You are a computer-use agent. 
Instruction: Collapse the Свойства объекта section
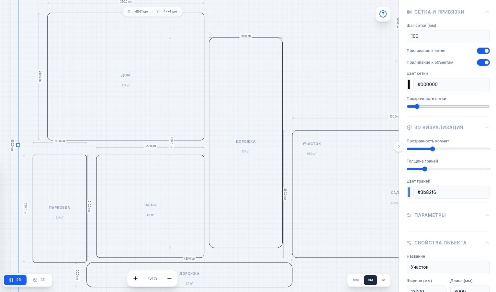click(x=487, y=243)
